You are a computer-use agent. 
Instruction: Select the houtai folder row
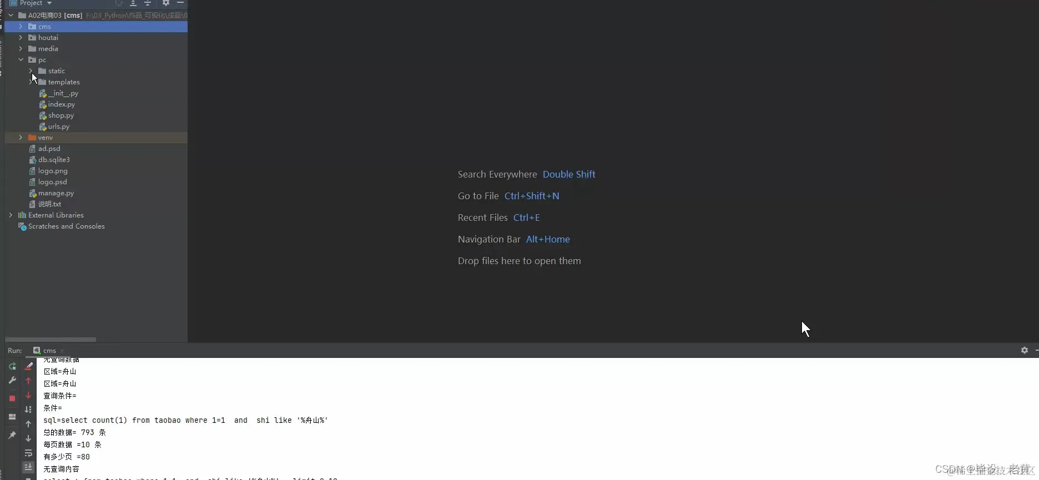pyautogui.click(x=96, y=38)
